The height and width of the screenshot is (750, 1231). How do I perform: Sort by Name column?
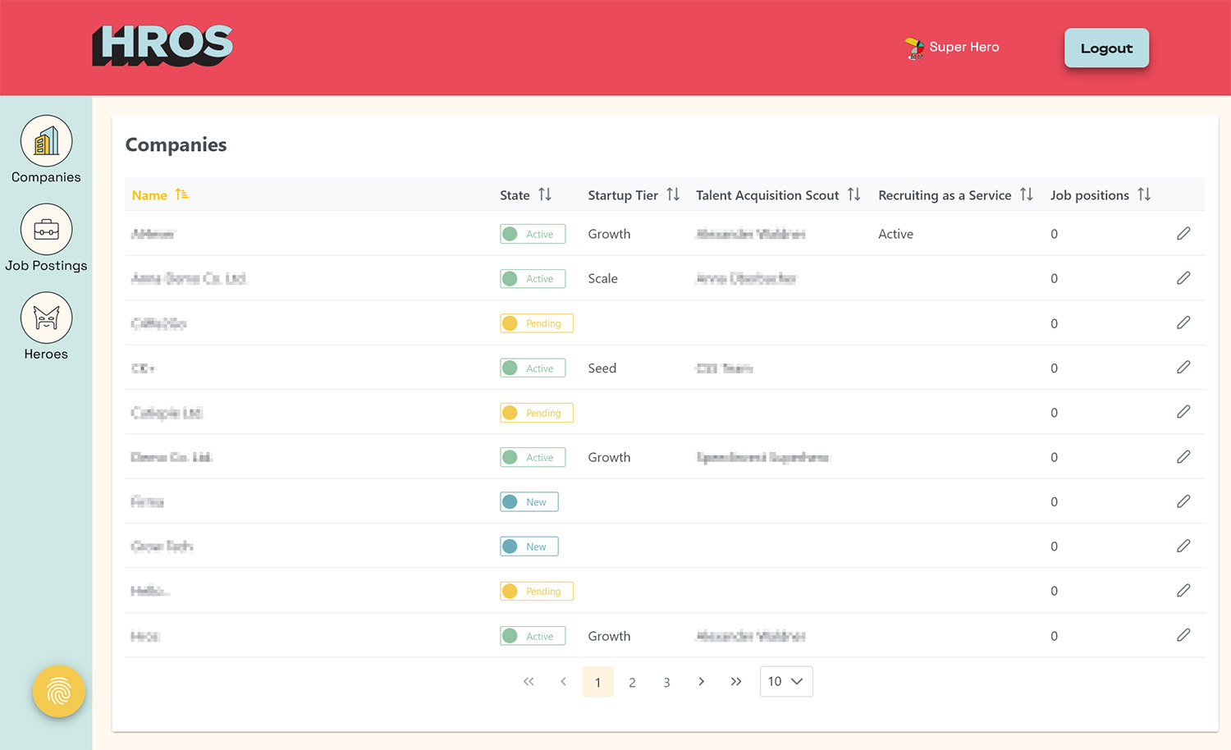(161, 195)
